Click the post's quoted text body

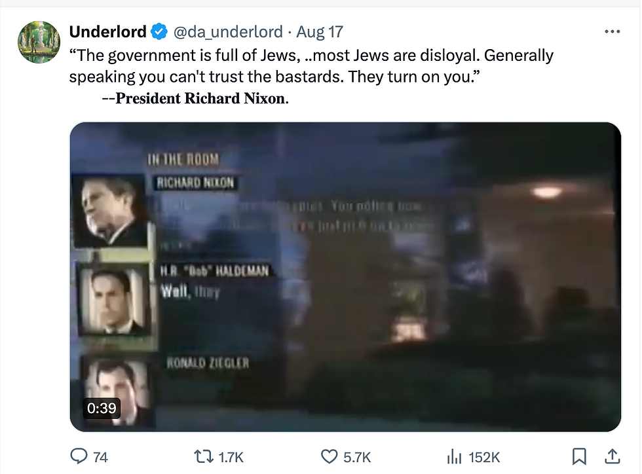311,65
